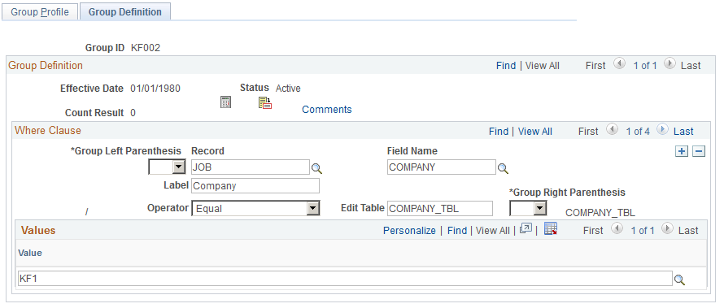Open Values grid in new window icon
The width and height of the screenshot is (724, 308).
526,228
